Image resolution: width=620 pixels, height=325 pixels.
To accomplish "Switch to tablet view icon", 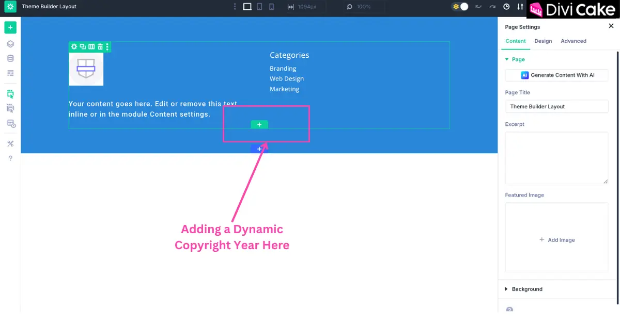I will pos(259,7).
